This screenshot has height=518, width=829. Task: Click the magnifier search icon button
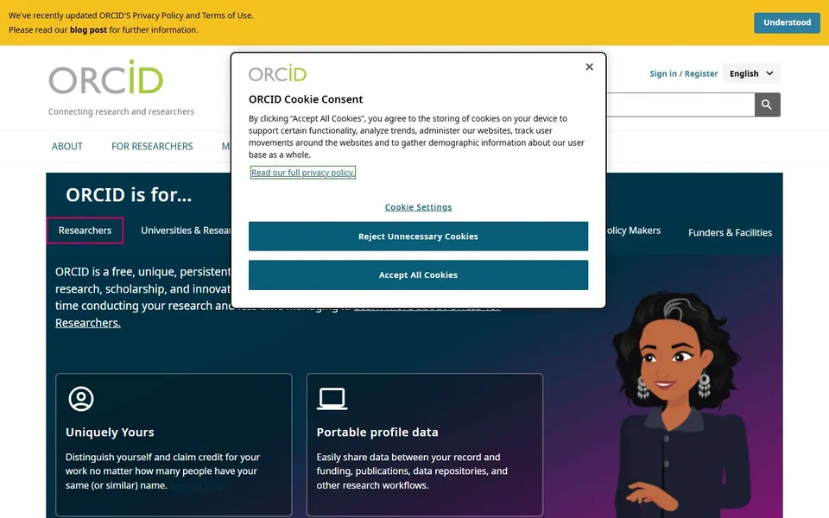pyautogui.click(x=767, y=104)
